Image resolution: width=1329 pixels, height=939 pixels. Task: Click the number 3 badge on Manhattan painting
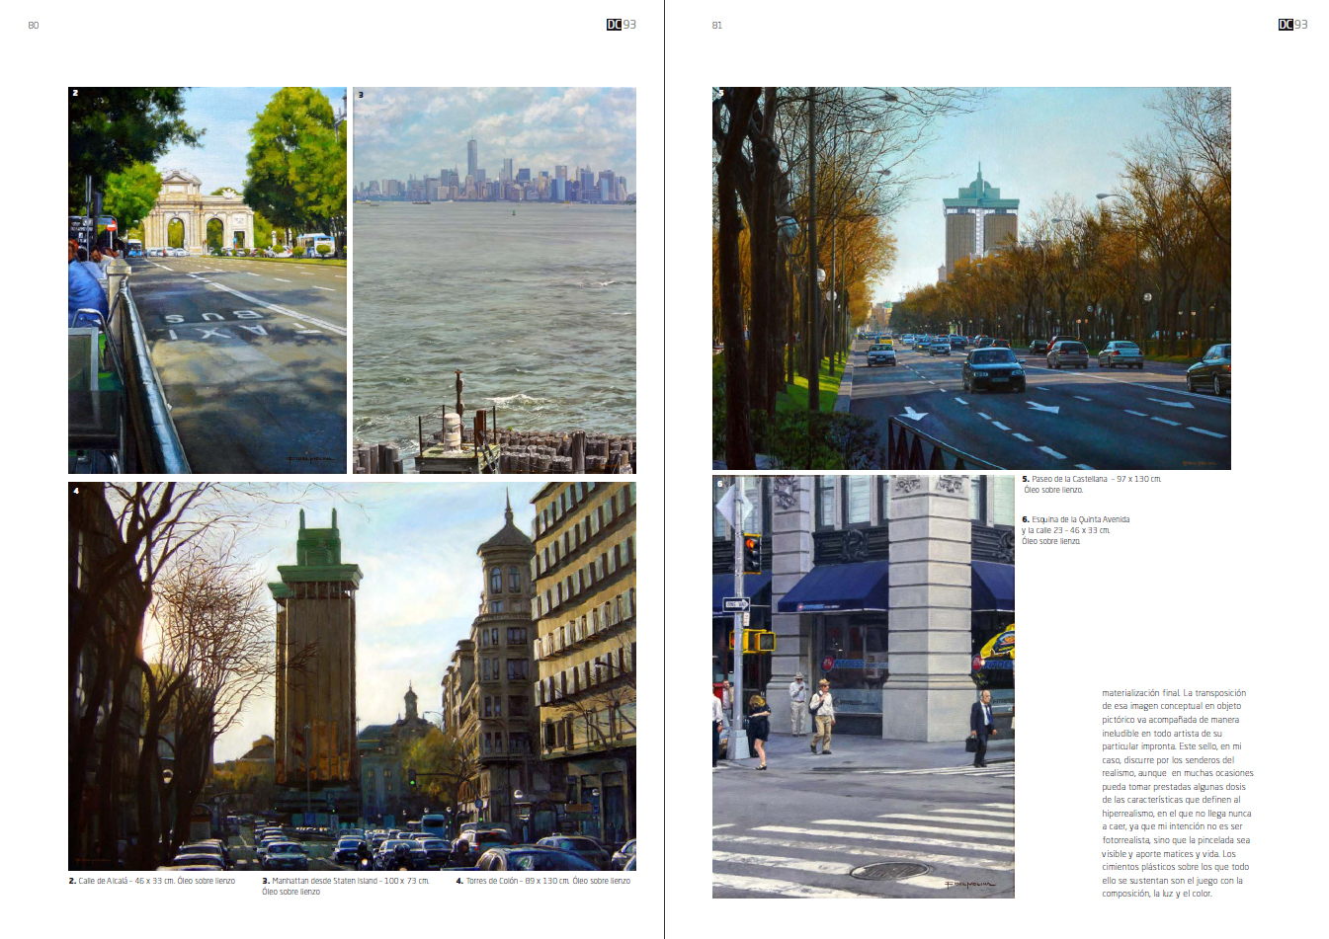(361, 95)
